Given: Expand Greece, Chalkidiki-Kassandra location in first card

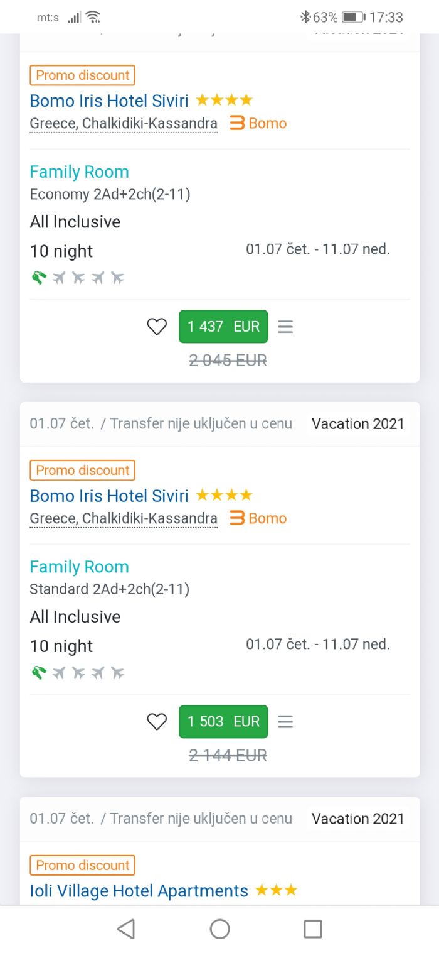Looking at the screenshot, I should point(124,123).
